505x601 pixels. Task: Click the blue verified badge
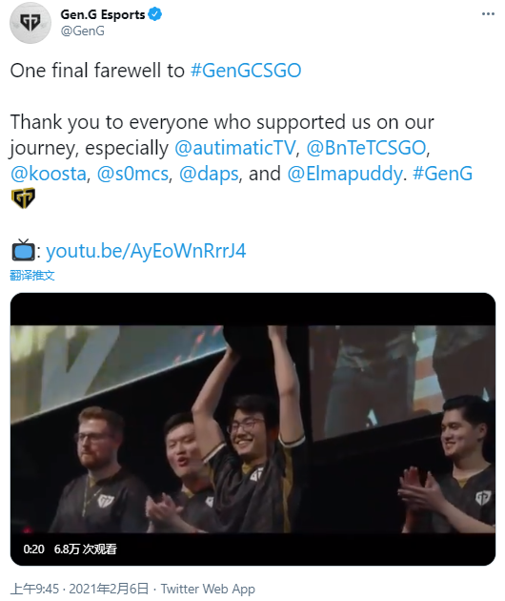(x=154, y=14)
